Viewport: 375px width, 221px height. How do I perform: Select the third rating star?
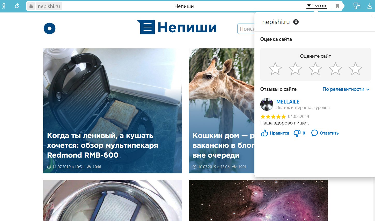click(x=315, y=69)
